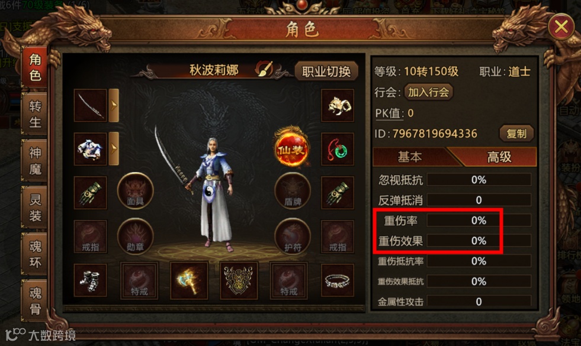Viewport: 581px width, 346px height.
Task: Click the 加入行会 button
Action: click(x=428, y=92)
